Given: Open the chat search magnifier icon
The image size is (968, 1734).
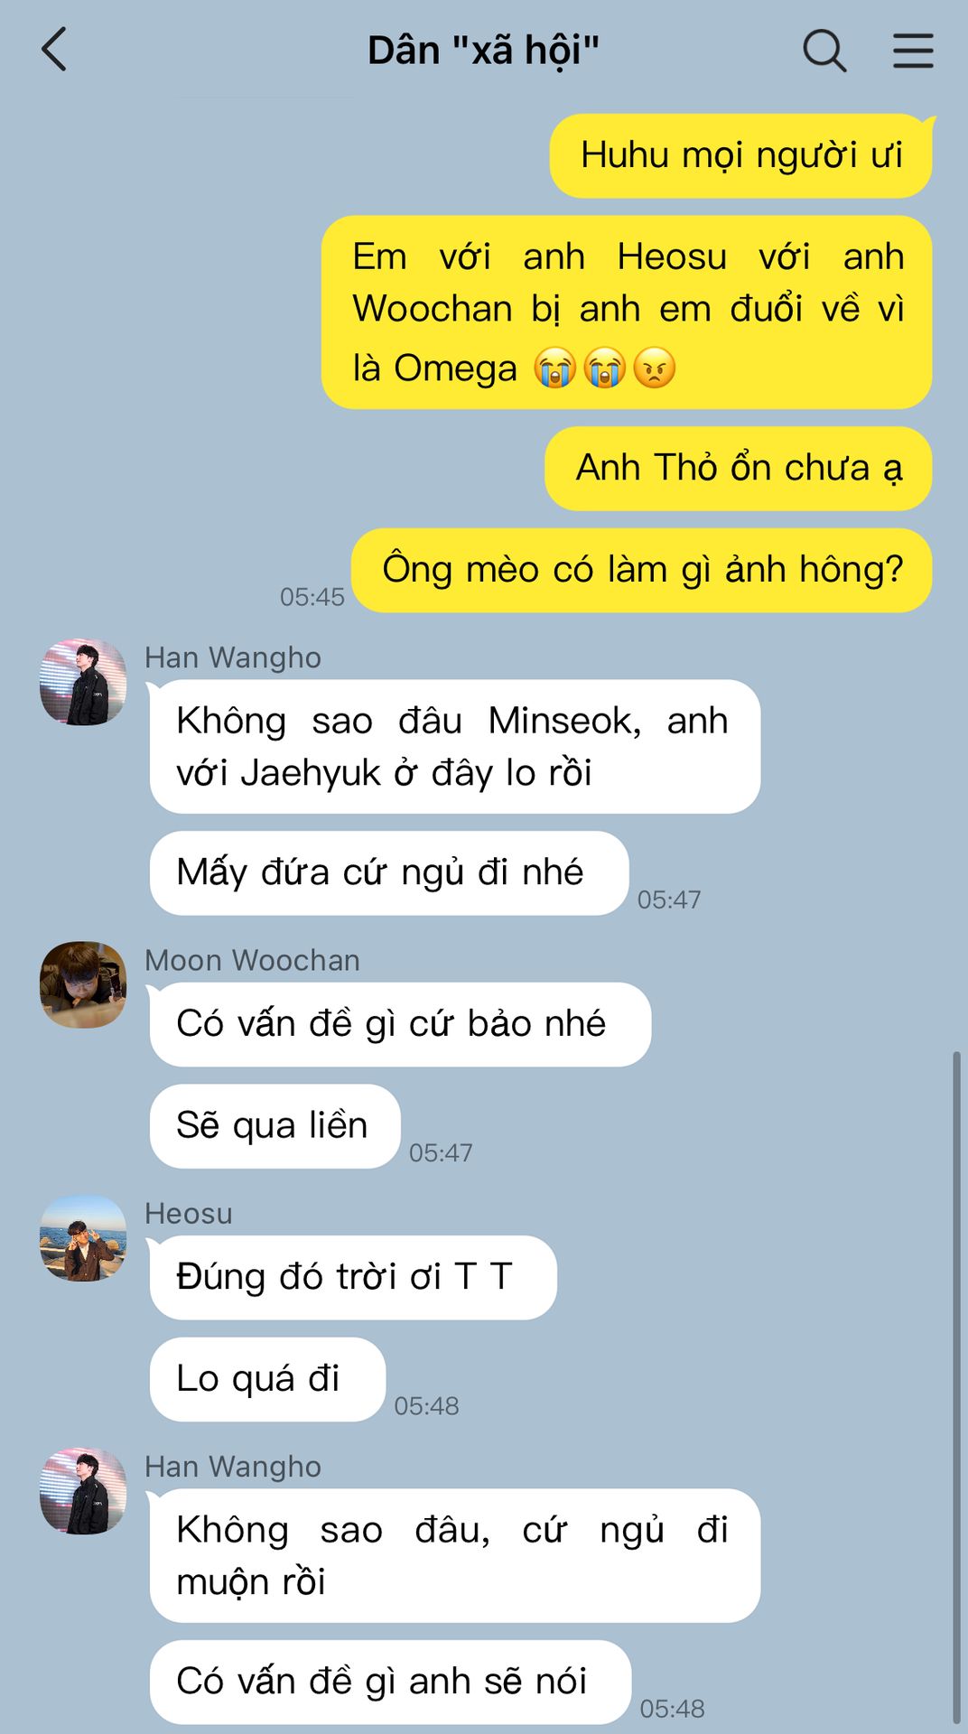Looking at the screenshot, I should click(824, 51).
